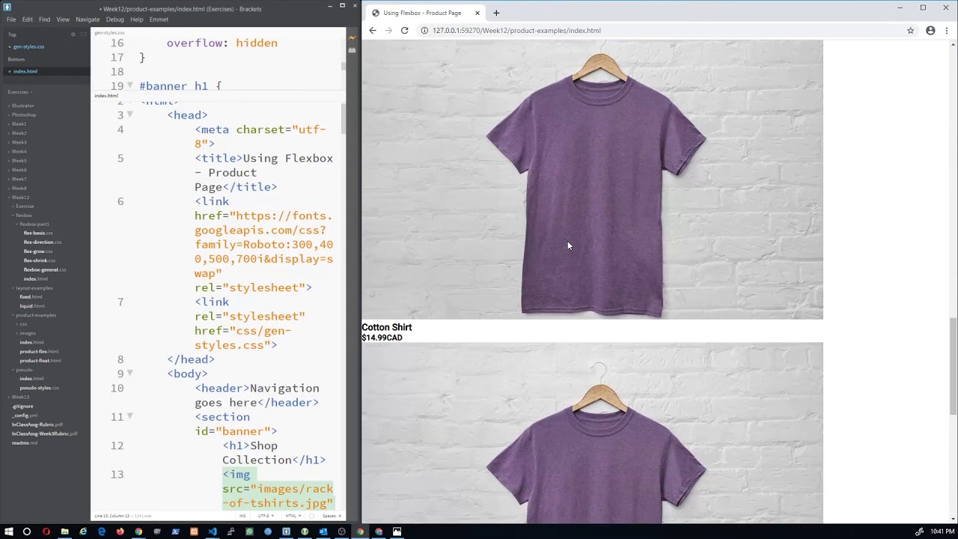Open product-flex.html in the file tree
The image size is (958, 539).
pyautogui.click(x=39, y=351)
